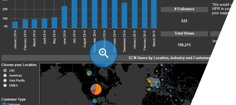
Task: Click the followers value '622'
Action: pyautogui.click(x=184, y=21)
